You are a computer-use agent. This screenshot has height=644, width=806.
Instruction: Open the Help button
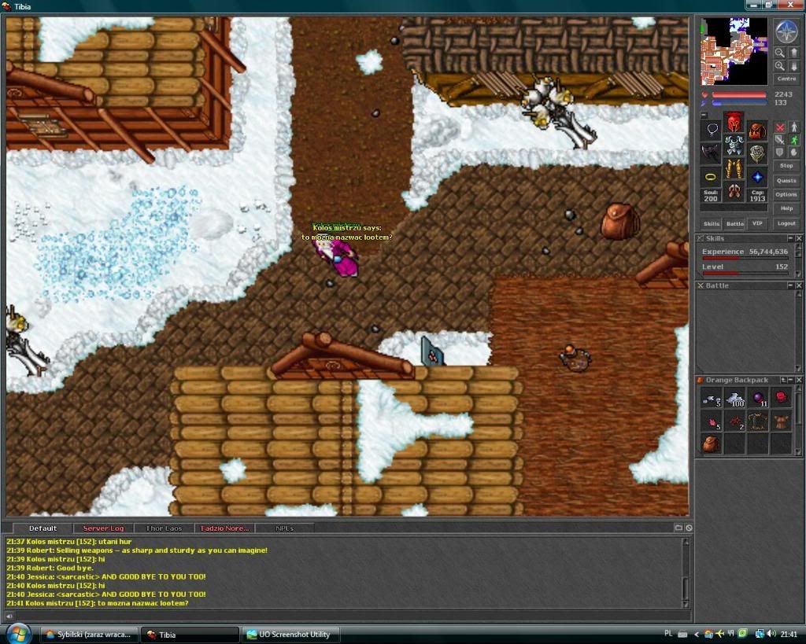(x=786, y=208)
